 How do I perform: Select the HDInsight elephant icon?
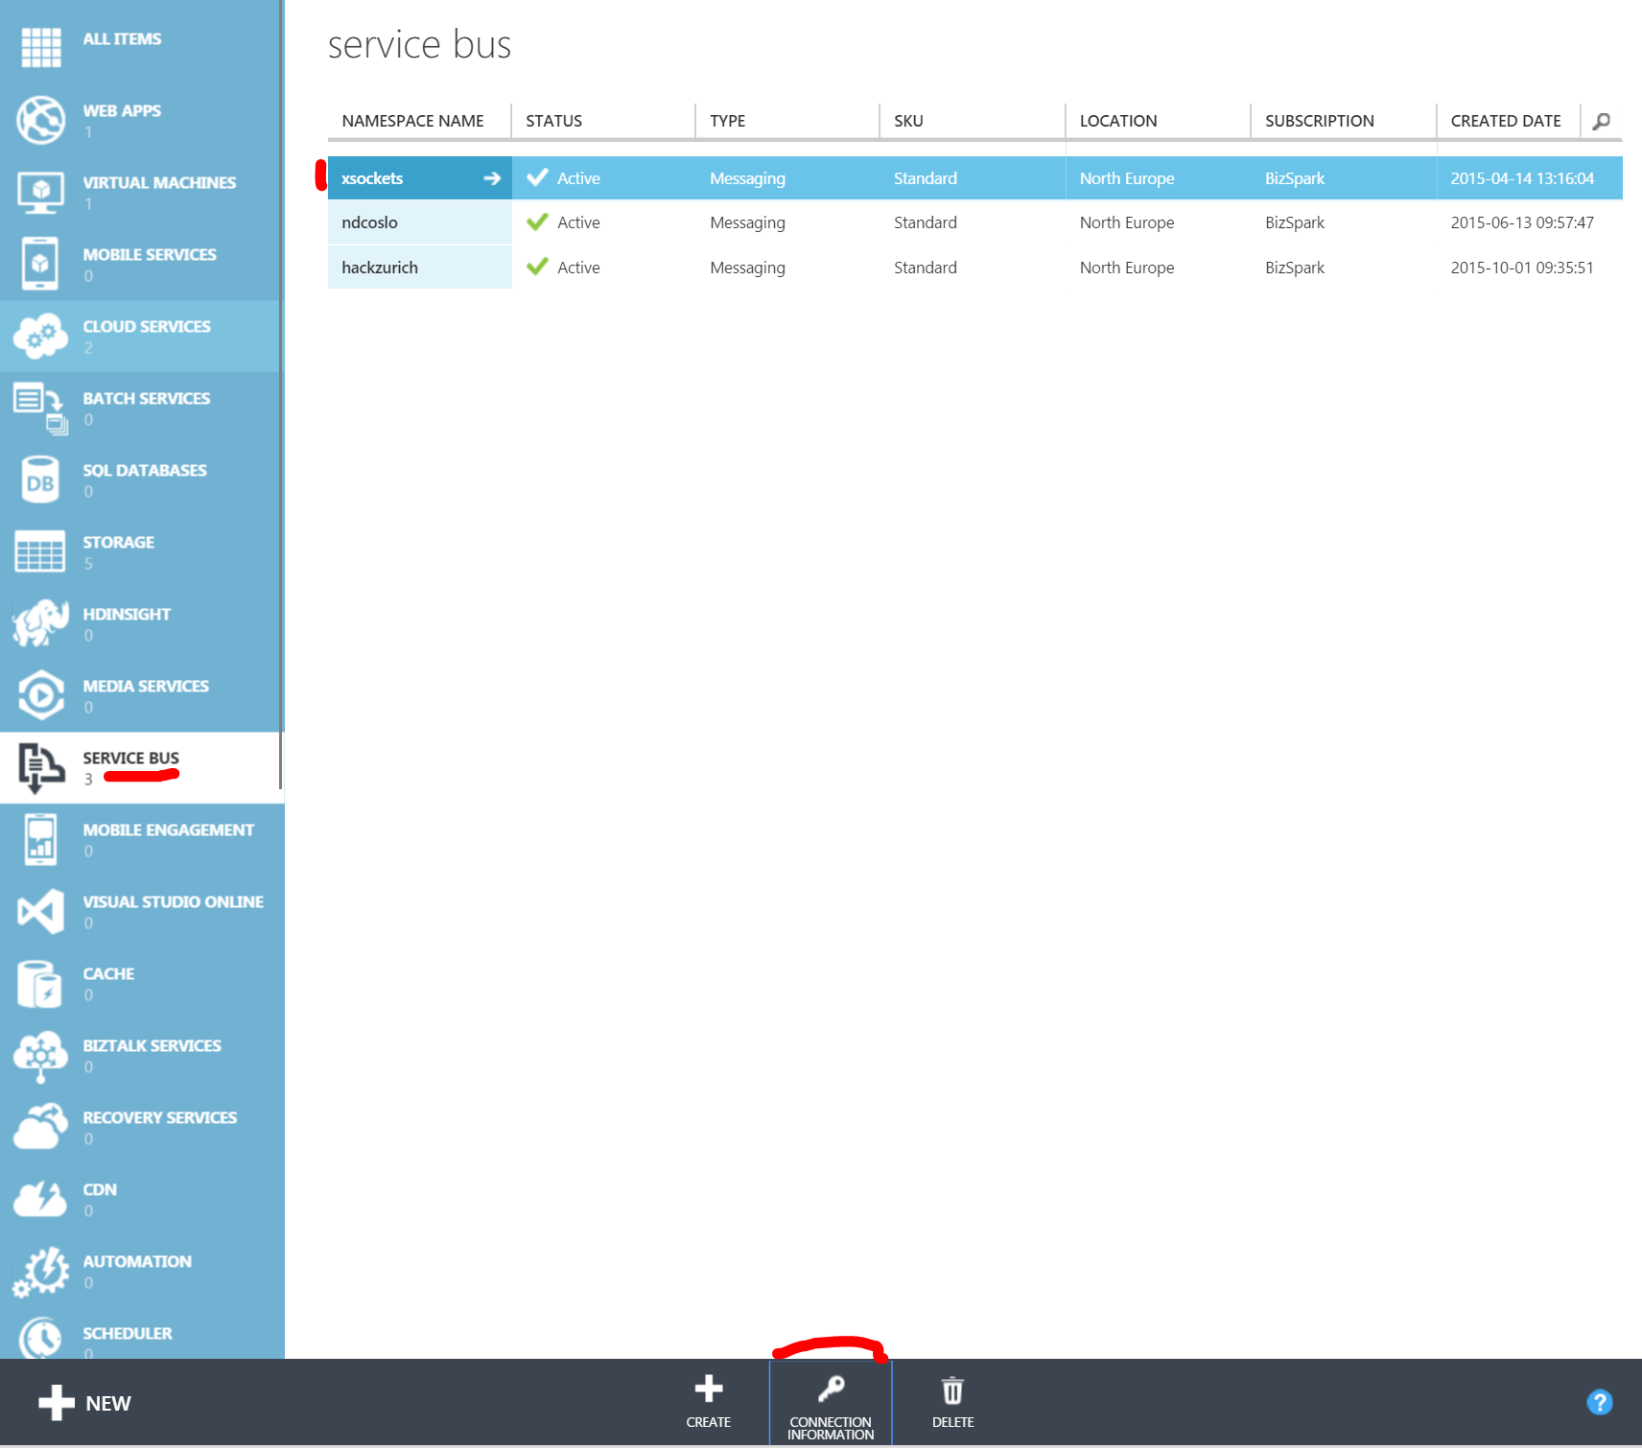coord(40,623)
